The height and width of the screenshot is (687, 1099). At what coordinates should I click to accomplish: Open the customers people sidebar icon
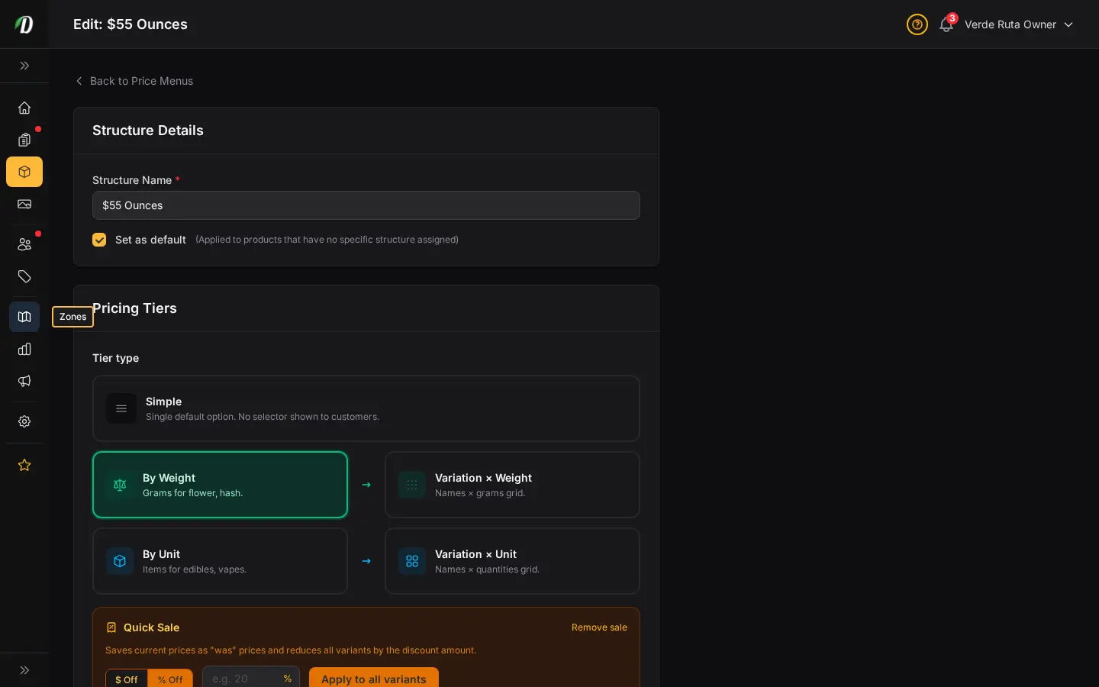point(24,244)
